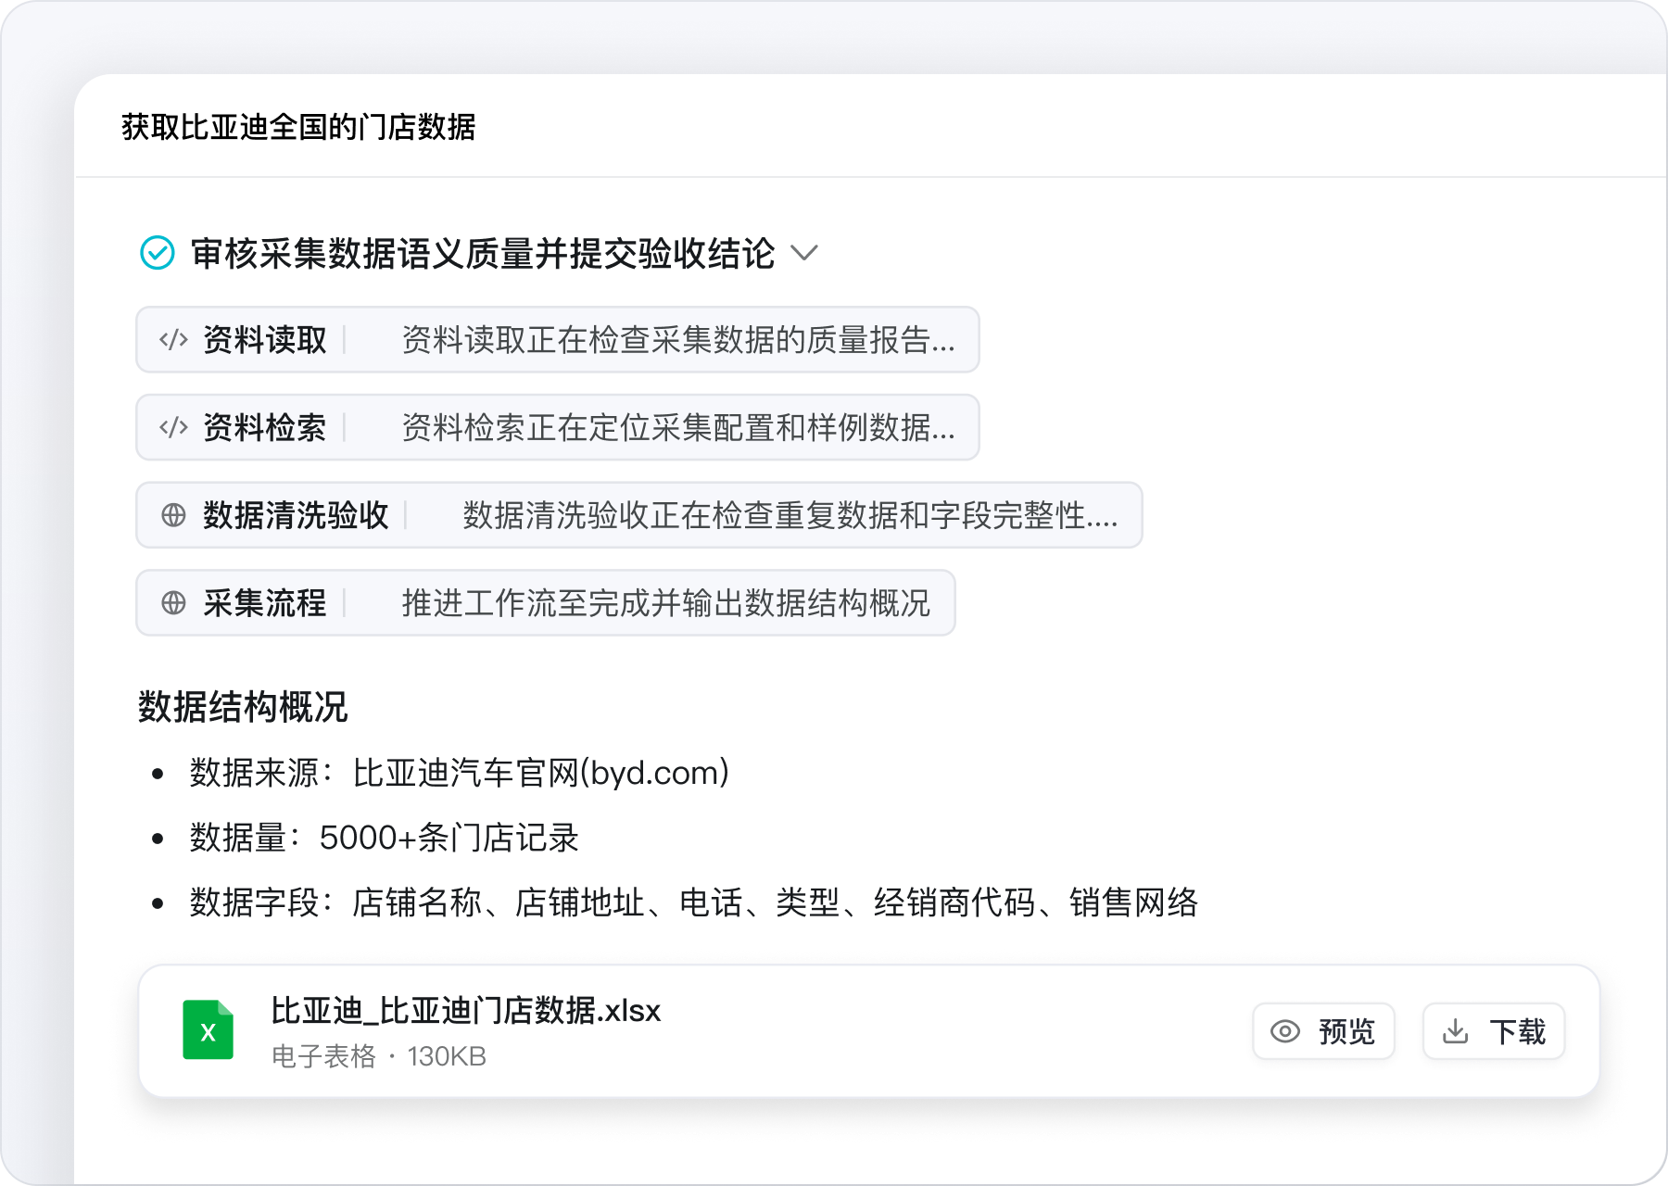
Task: Click the globe icon beside 采集流程
Action: [x=173, y=603]
